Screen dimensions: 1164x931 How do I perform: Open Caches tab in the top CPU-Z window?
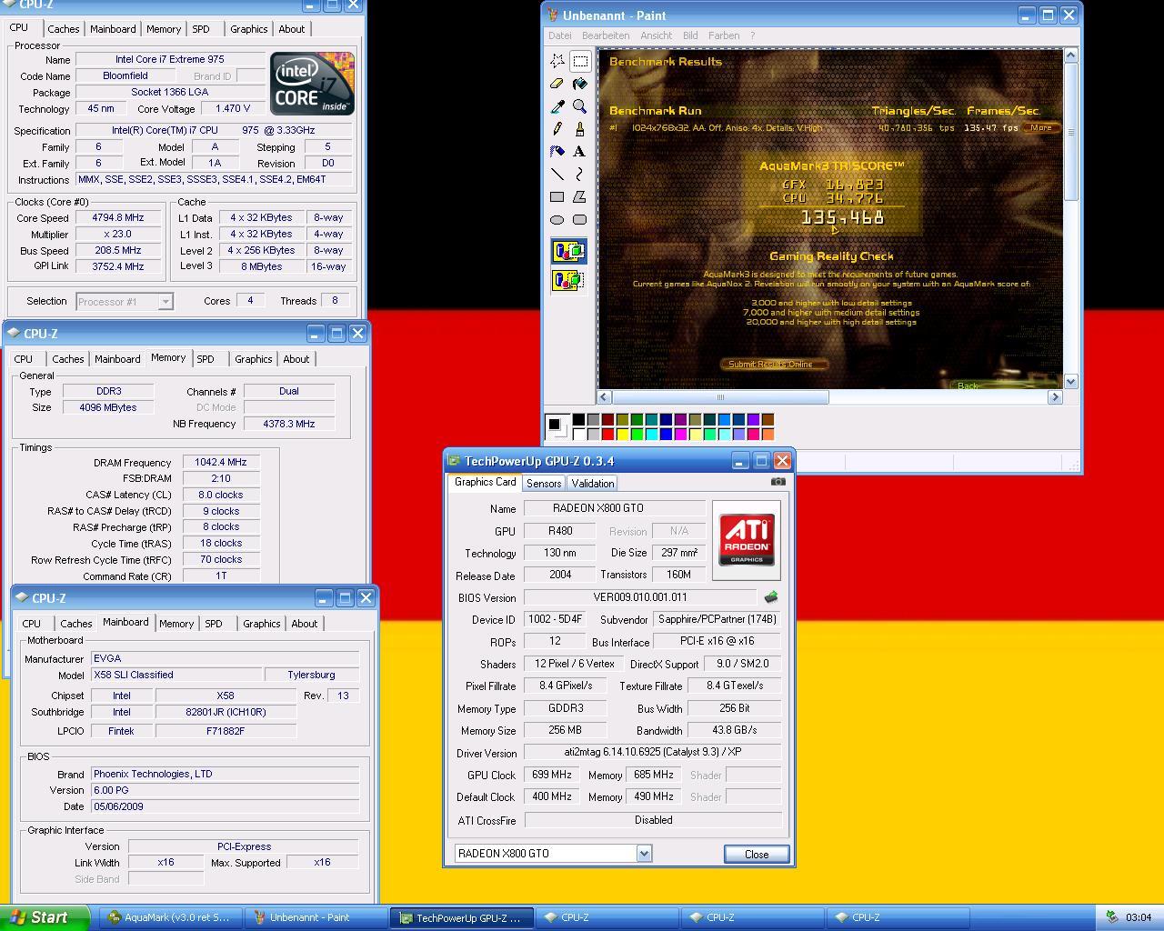pyautogui.click(x=64, y=29)
